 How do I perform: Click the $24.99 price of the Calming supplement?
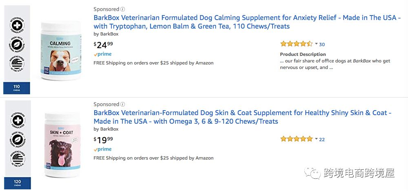point(103,45)
